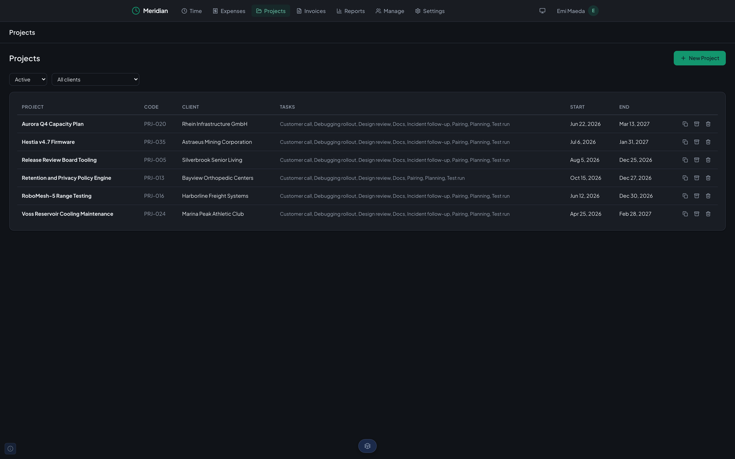
Task: Duplicate the Hestia v4.7 Firmware project
Action: [685, 142]
